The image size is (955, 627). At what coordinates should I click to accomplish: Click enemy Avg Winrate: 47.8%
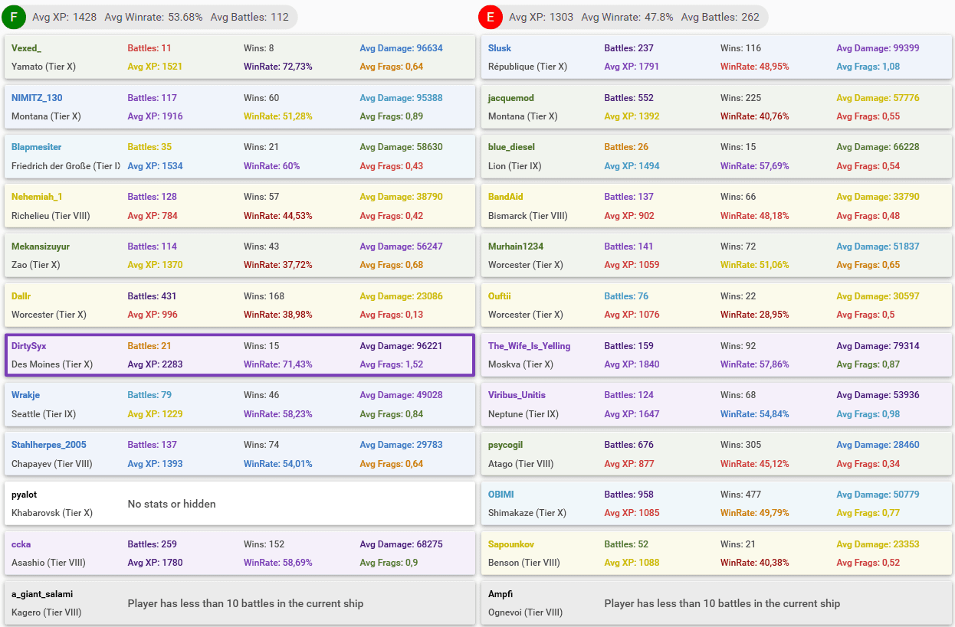(x=628, y=17)
